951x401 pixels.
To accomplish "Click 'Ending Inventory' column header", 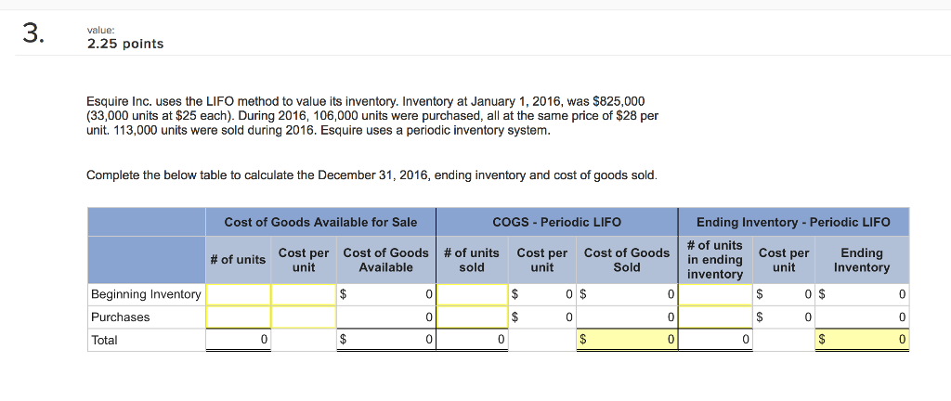I will (862, 260).
